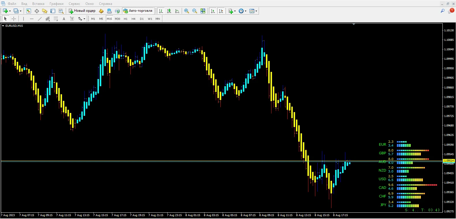Open the Navigator folder-star icon
This screenshot has height=219, width=456.
[45, 11]
